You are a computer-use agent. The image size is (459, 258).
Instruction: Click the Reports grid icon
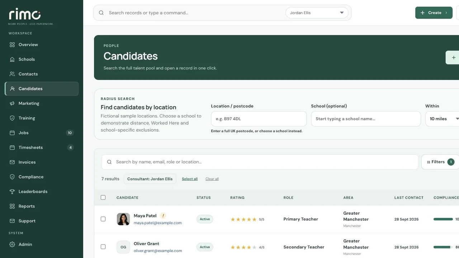tap(12, 206)
